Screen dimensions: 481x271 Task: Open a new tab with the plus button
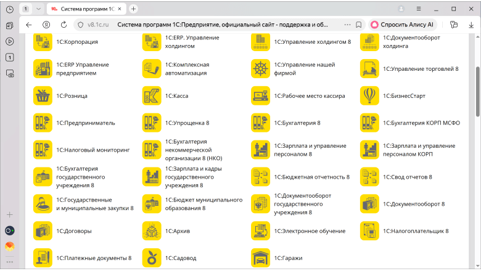click(x=133, y=9)
